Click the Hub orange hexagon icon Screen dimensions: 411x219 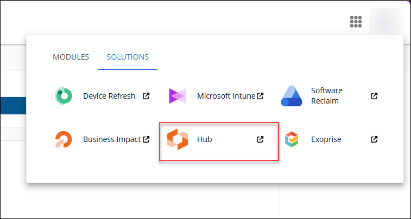tap(178, 139)
